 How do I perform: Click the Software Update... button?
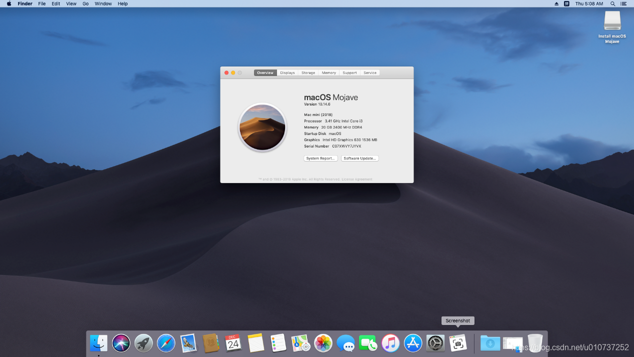point(360,158)
